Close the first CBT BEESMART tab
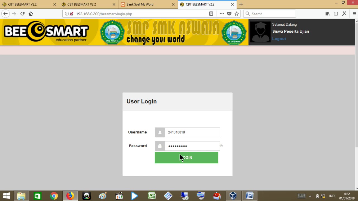358x201 pixels. click(55, 4)
